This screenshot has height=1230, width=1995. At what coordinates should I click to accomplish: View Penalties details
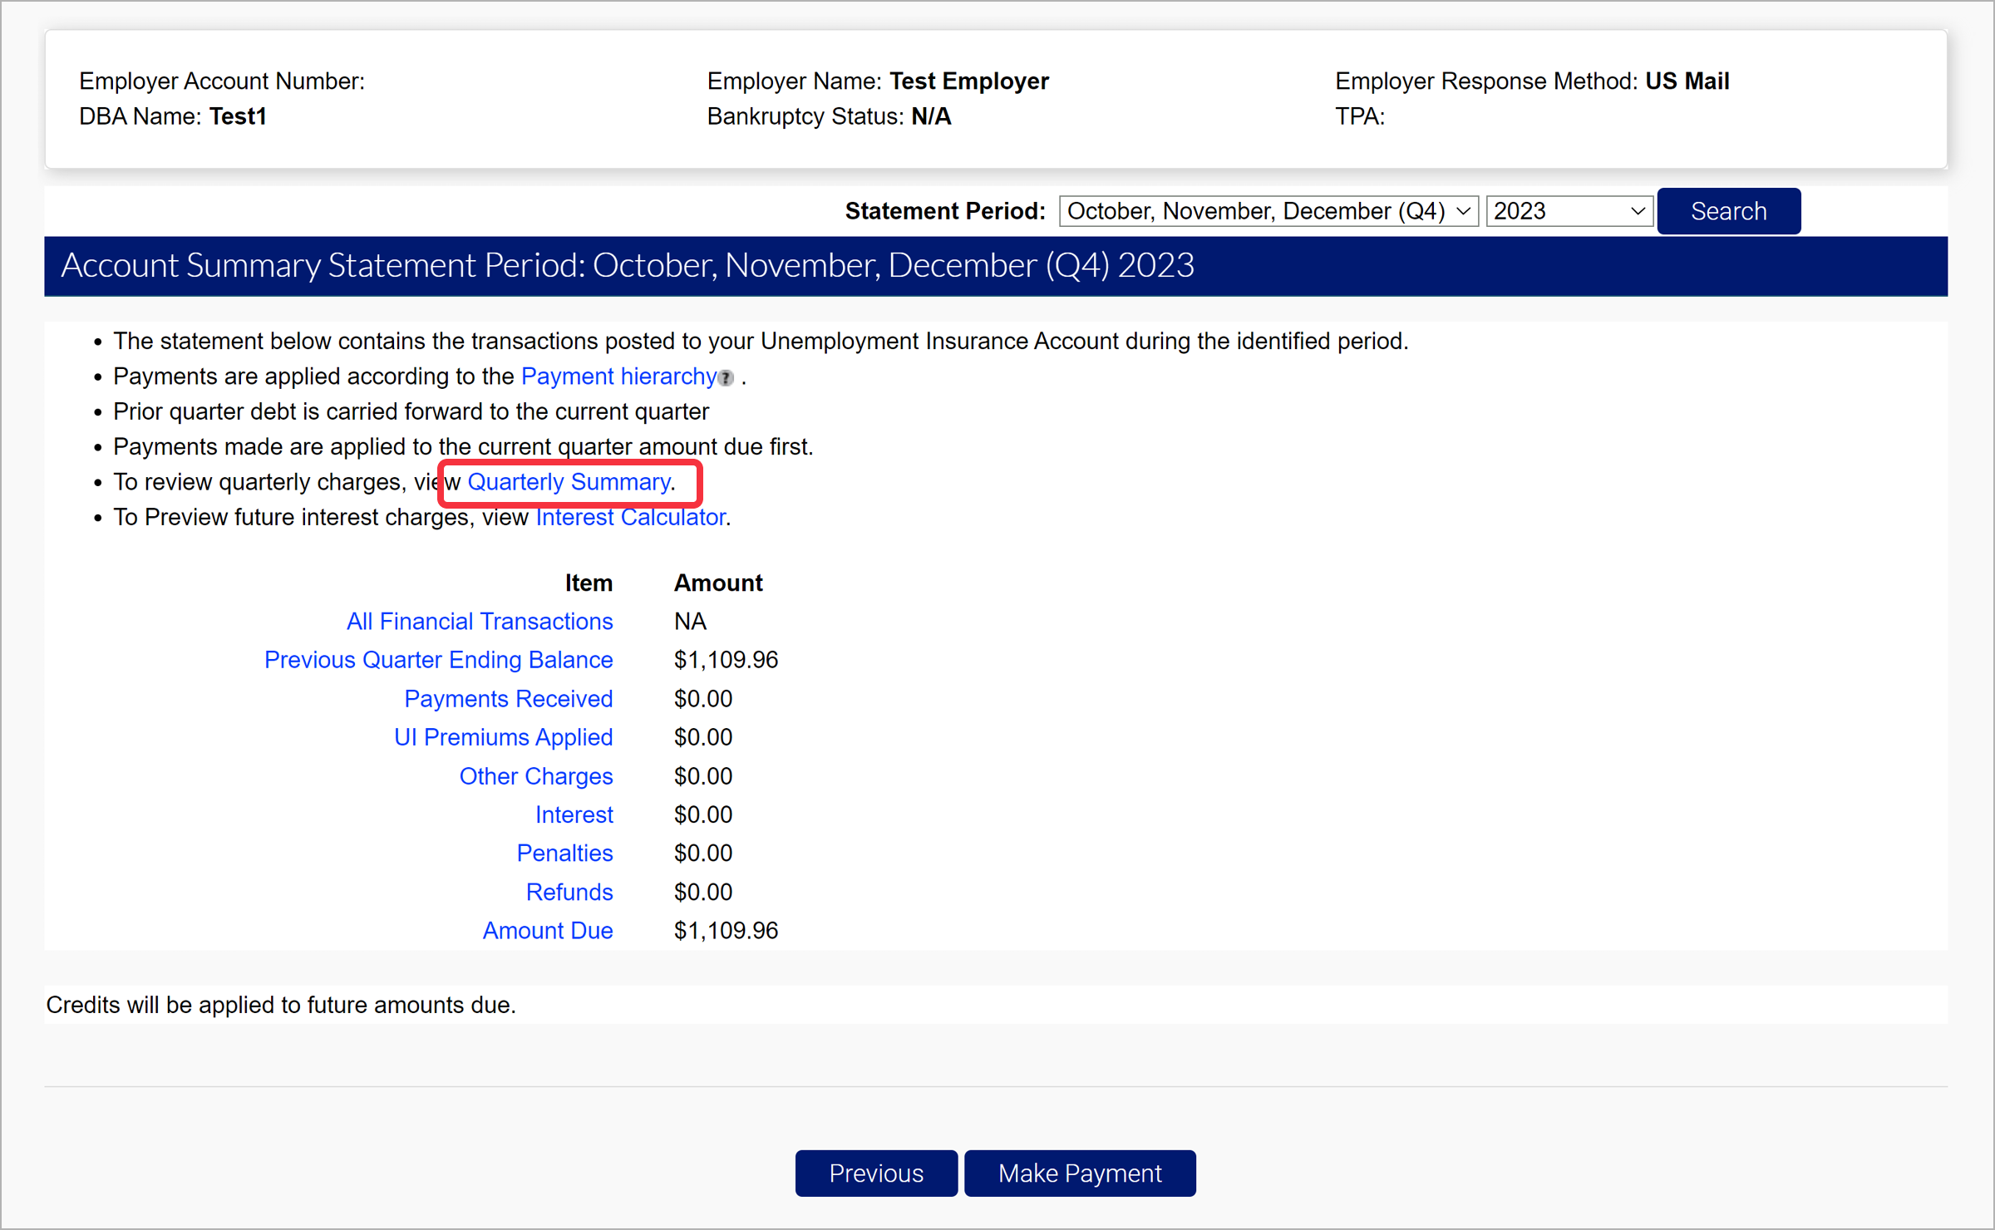pos(564,853)
